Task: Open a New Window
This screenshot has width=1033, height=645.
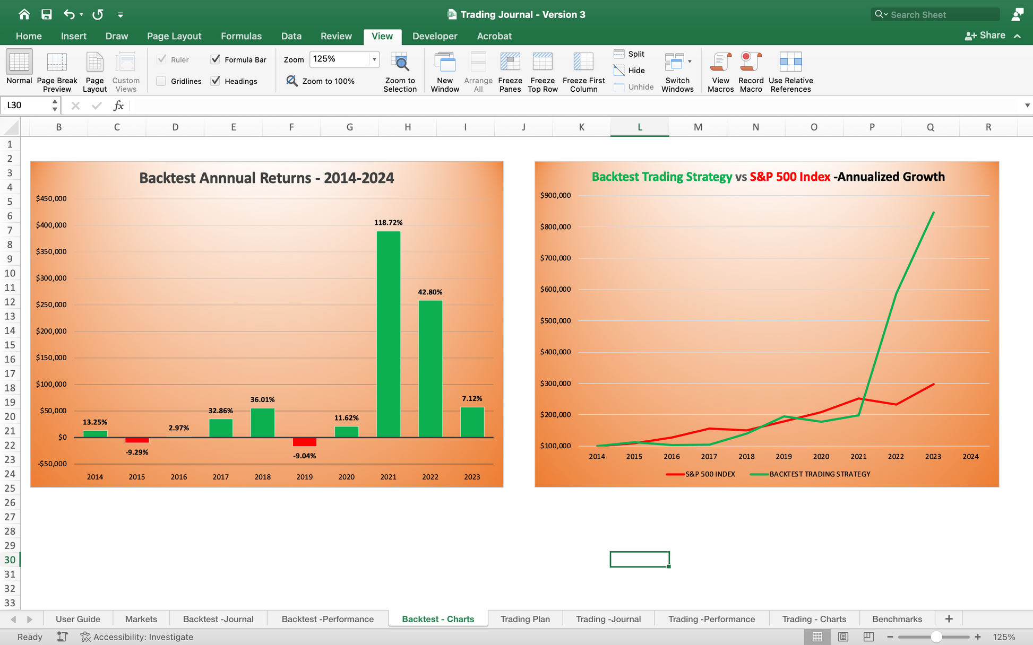Action: (x=444, y=63)
